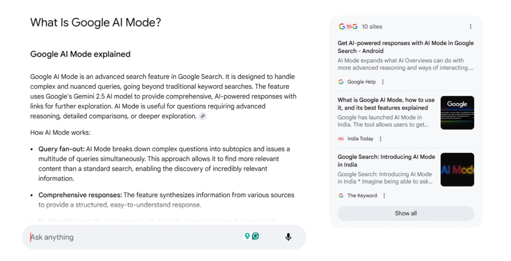Click the India Today source label
The width and height of the screenshot is (511, 261).
(360, 139)
